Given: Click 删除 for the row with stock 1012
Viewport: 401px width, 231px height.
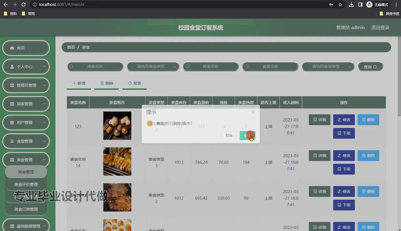Looking at the screenshot, I should [x=368, y=191].
